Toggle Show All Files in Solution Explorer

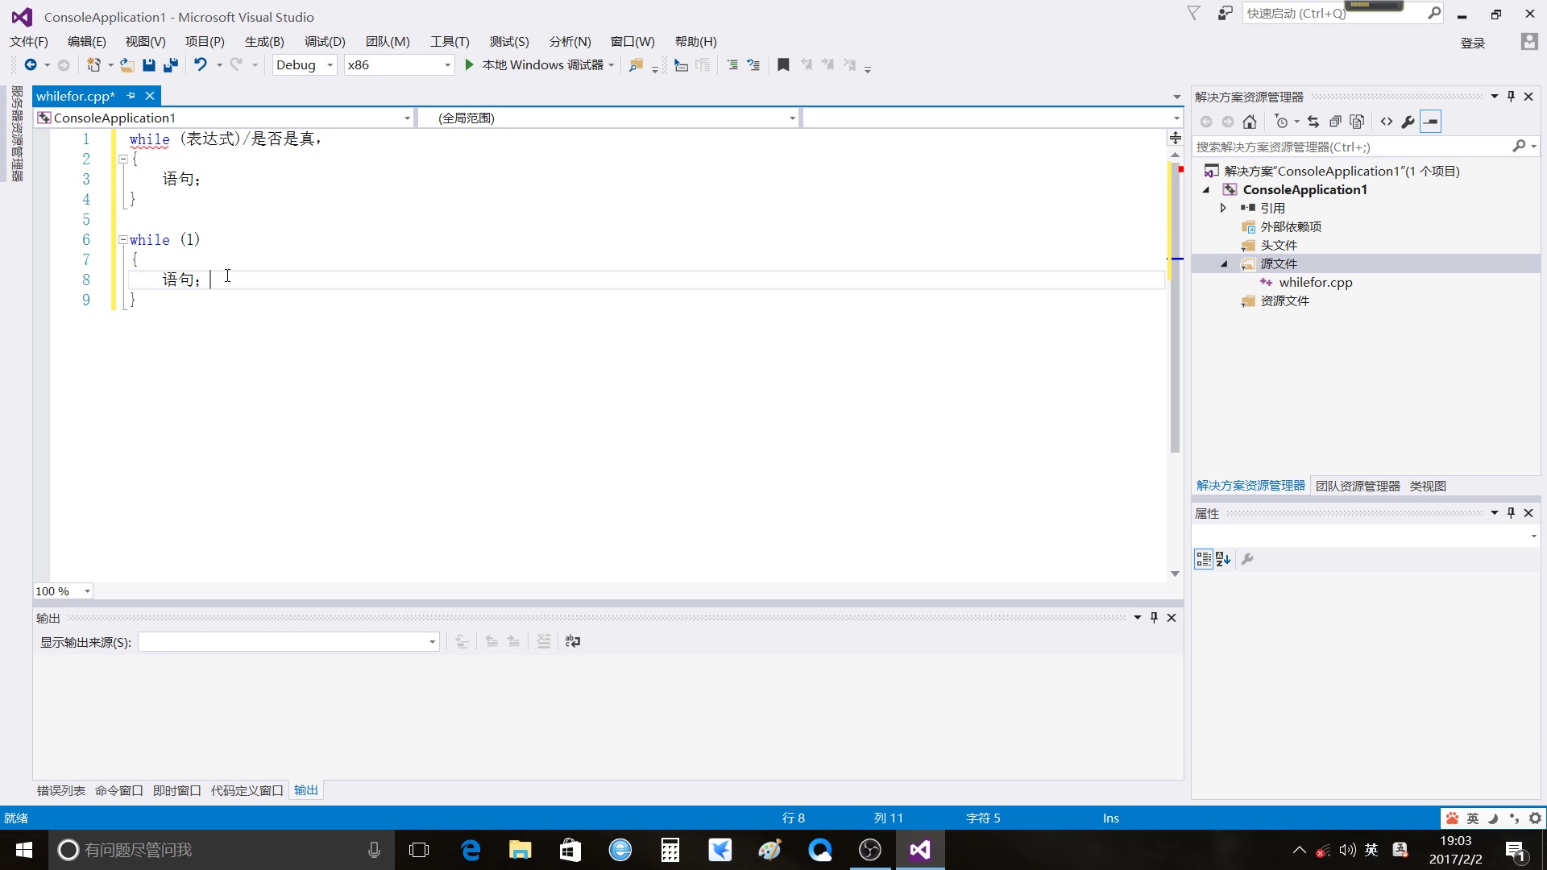1358,122
